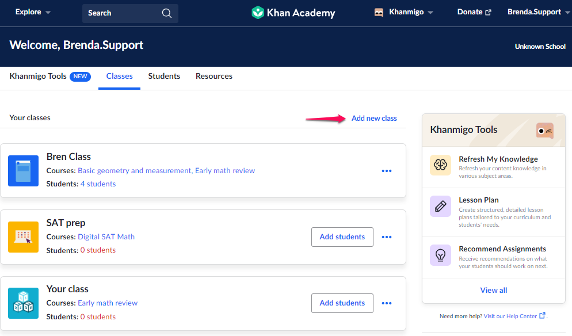Open three-dot menu for Your class
Screen dimensions: 572x336
[x=387, y=303]
